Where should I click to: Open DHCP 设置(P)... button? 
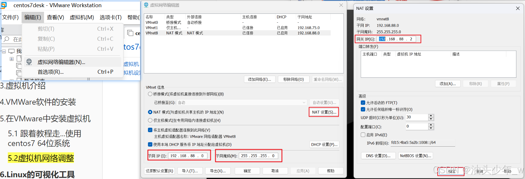324,145
